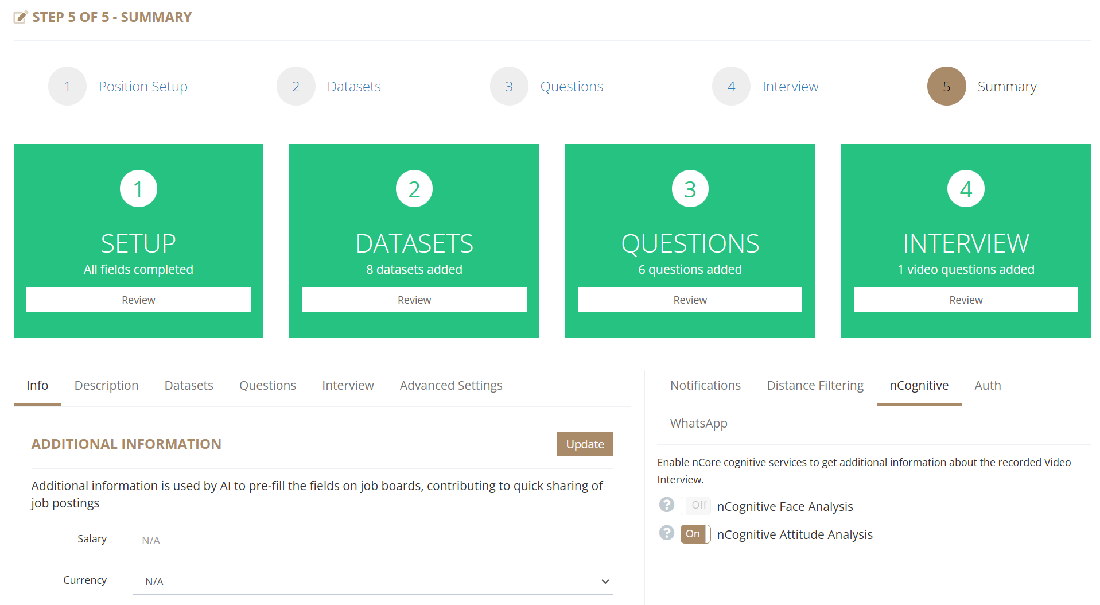
Task: Enable the nCognitive Face Analysis switch
Action: 695,505
